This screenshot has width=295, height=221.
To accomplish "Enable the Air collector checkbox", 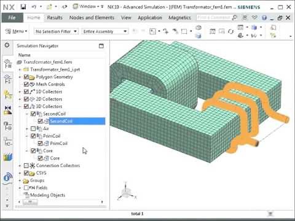I will 33,128.
